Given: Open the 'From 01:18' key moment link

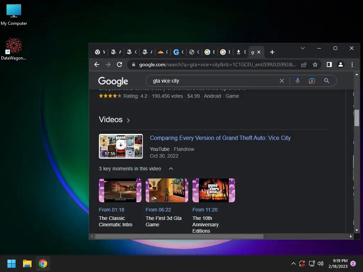Looking at the screenshot, I should click(112, 210).
